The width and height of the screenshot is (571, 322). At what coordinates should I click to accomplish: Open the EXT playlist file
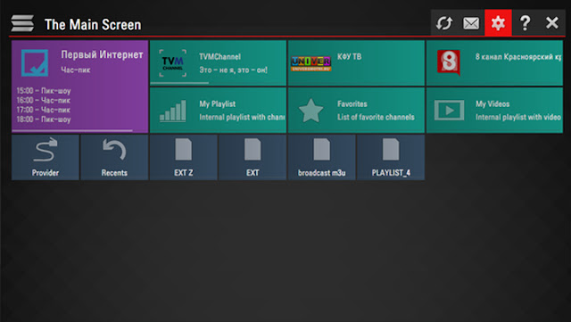(252, 157)
